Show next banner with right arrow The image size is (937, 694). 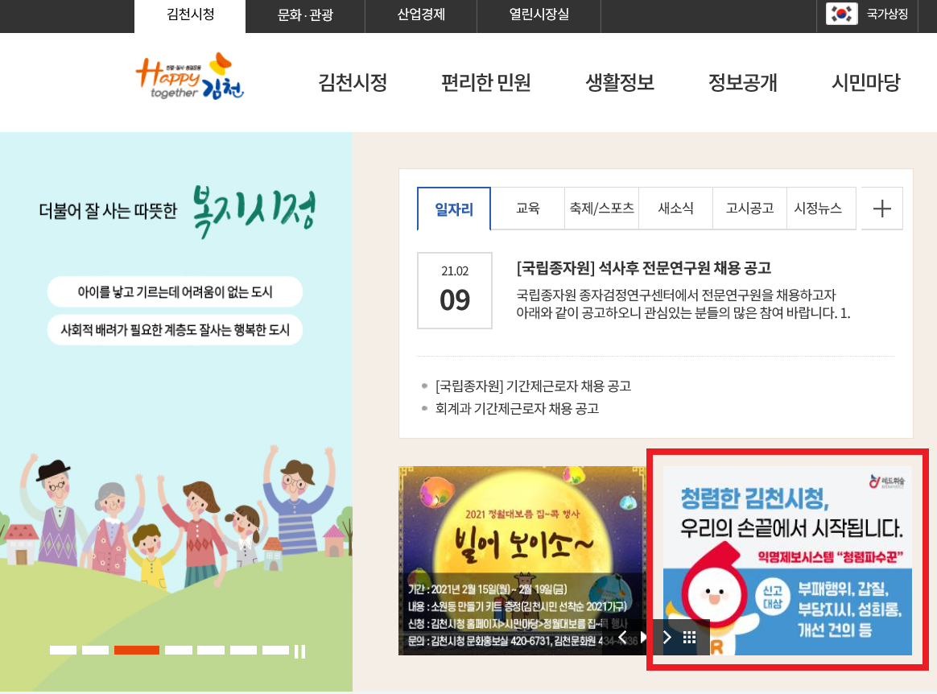(667, 638)
